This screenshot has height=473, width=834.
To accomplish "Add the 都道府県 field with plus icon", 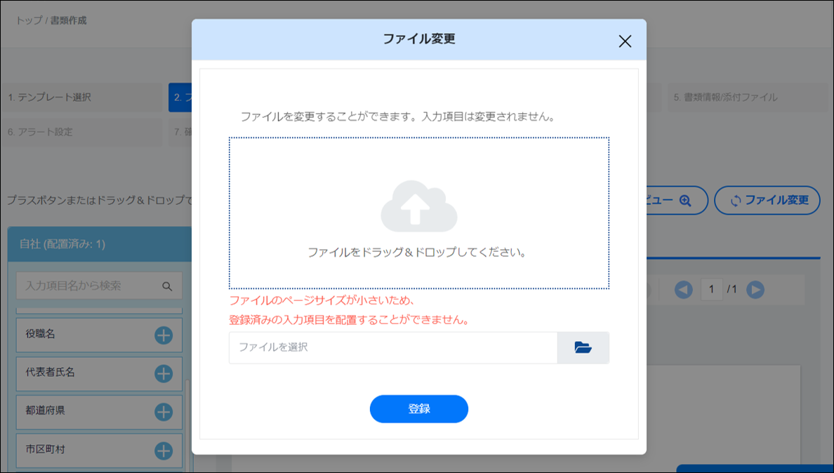I will tap(164, 412).
